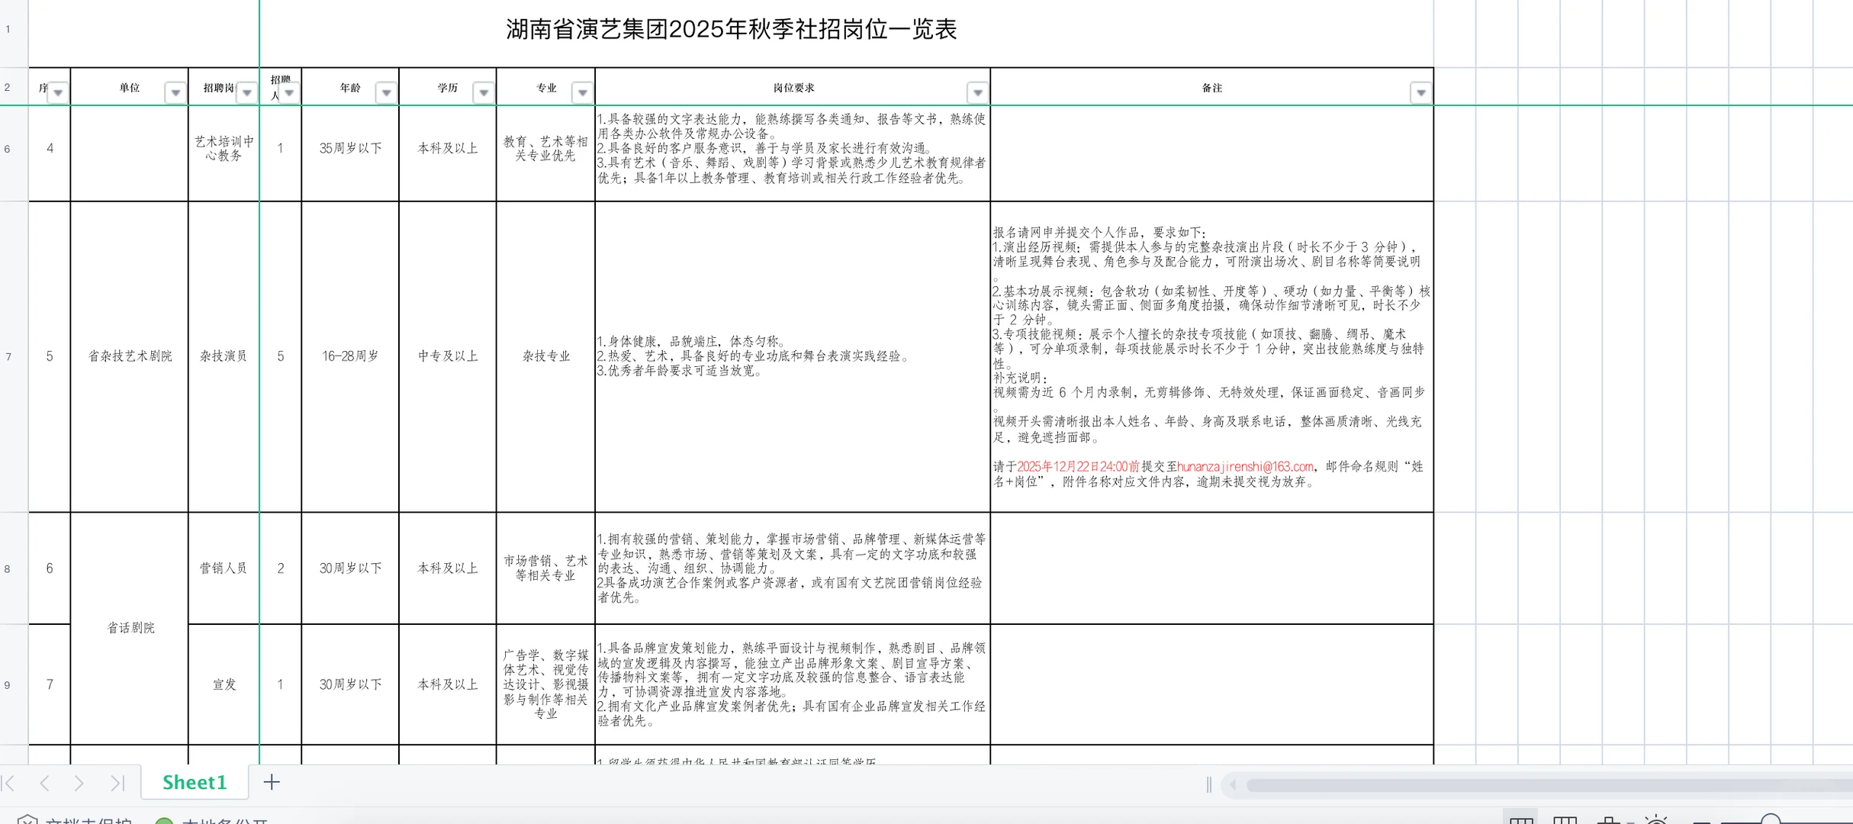Select the cell containing 省话剧院
The width and height of the screenshot is (1853, 824).
point(130,628)
